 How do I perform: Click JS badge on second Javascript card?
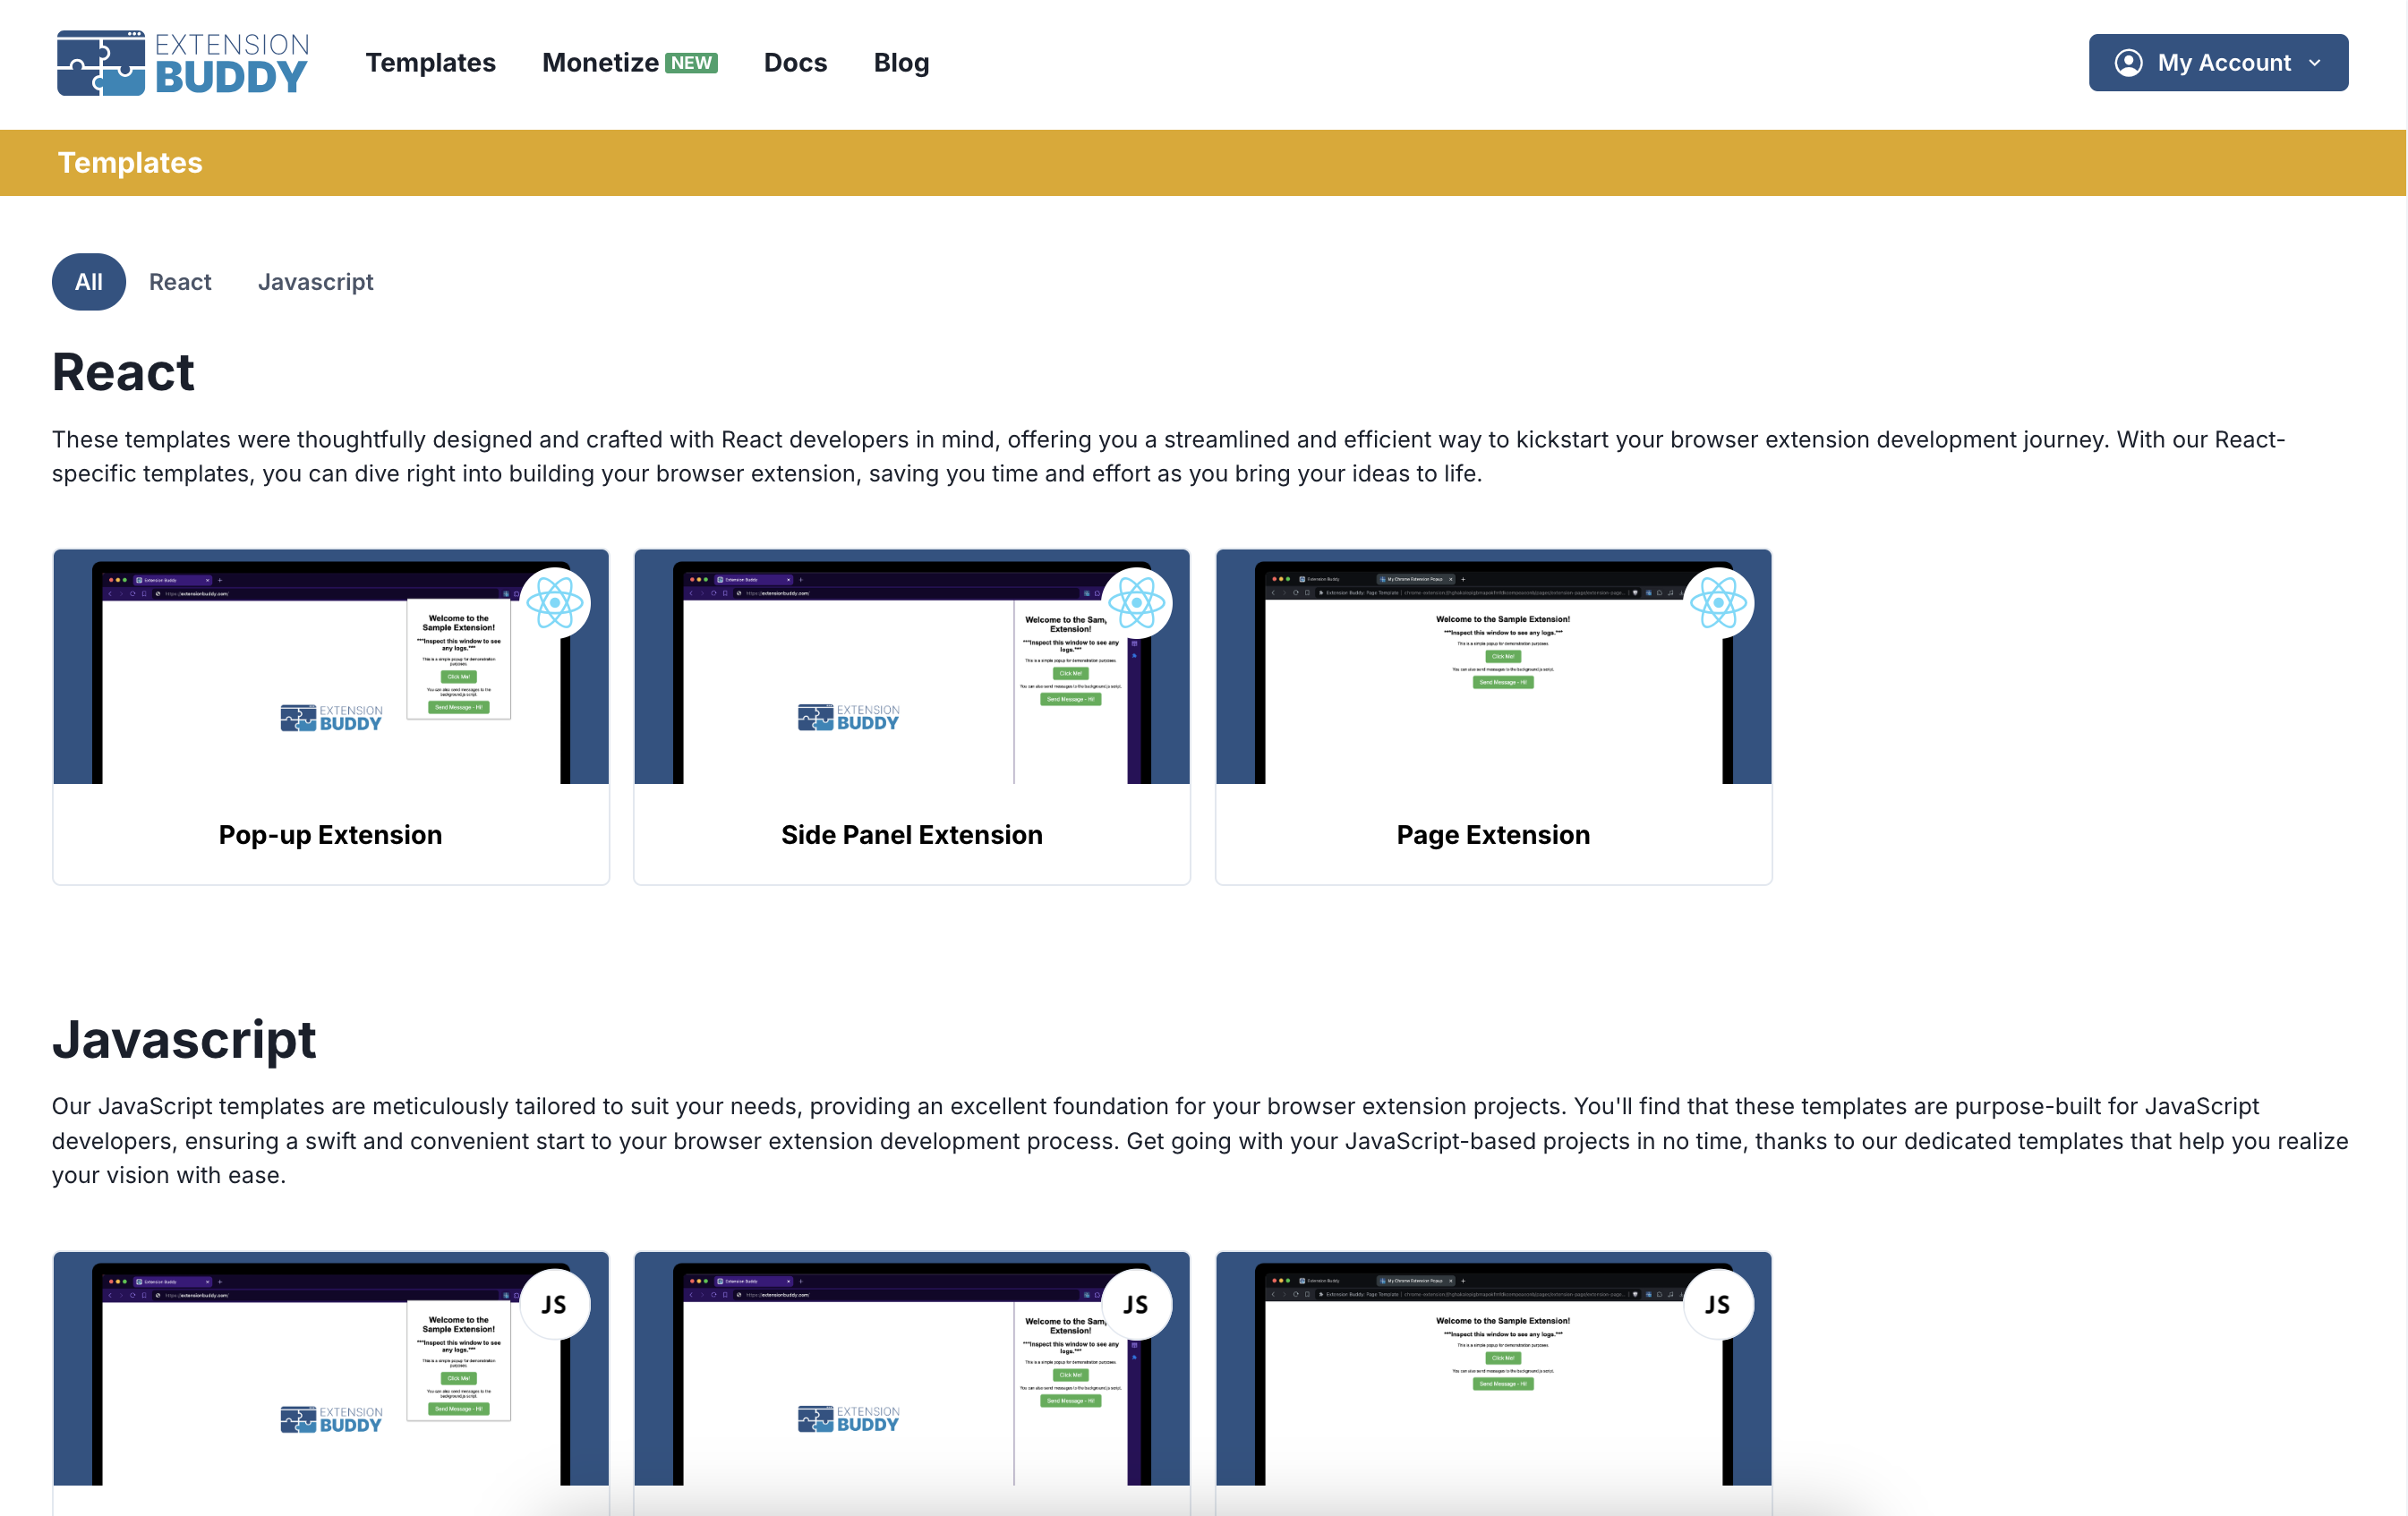(x=1136, y=1305)
